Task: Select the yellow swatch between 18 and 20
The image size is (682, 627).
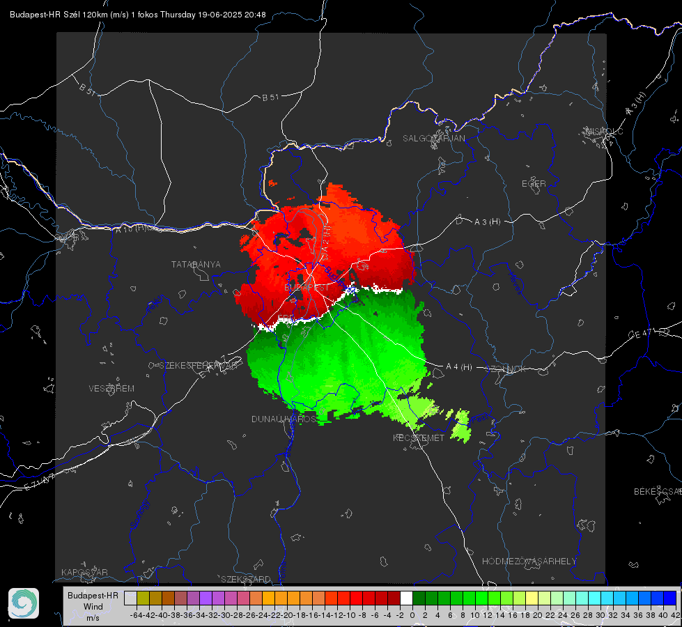Action: [x=532, y=598]
